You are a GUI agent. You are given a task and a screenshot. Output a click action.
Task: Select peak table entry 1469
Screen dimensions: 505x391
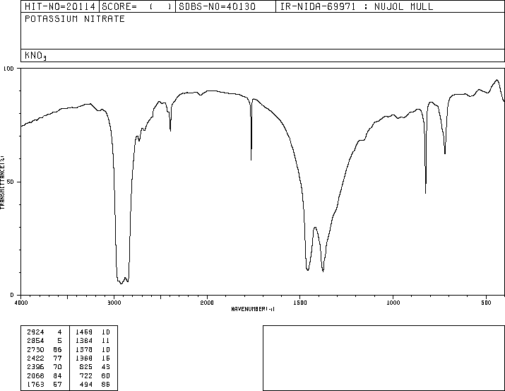coord(84,332)
